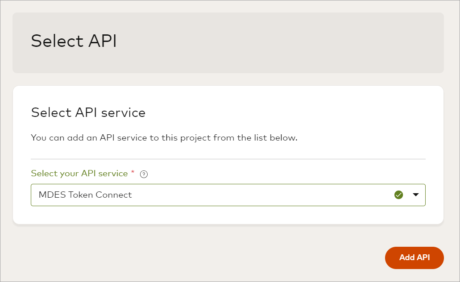Click beige page background beneath the Add API button
Viewport: 460px width, 282px height.
(x=414, y=276)
